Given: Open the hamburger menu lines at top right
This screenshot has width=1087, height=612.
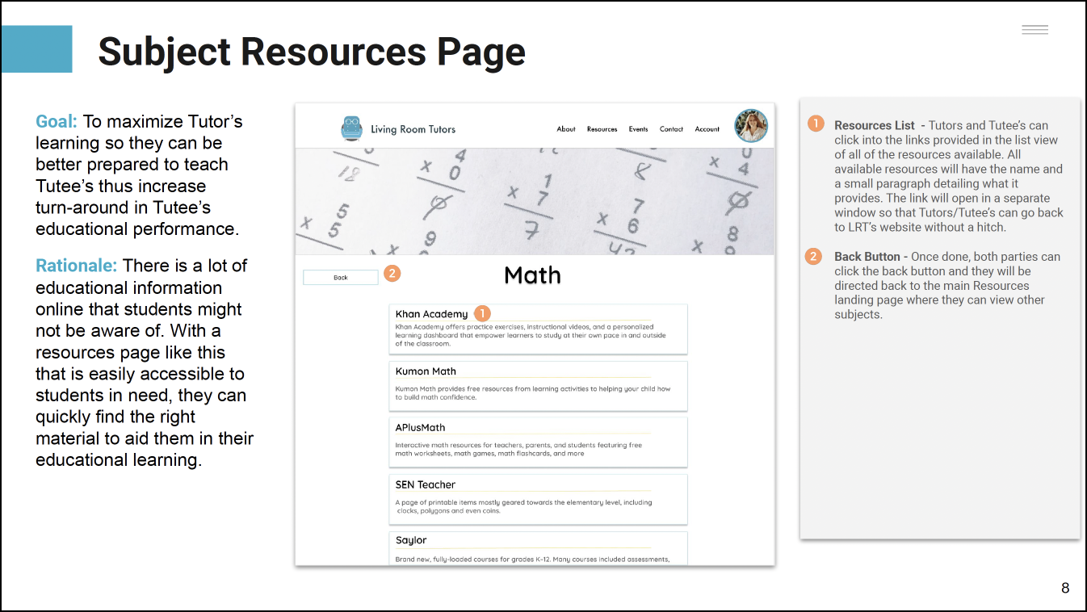Looking at the screenshot, I should [1035, 30].
